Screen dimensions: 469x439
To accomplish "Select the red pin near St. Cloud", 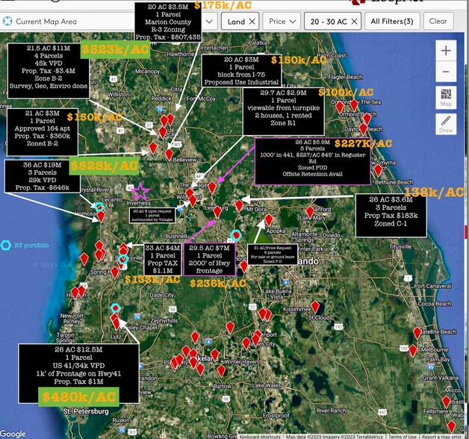I will coord(316,307).
